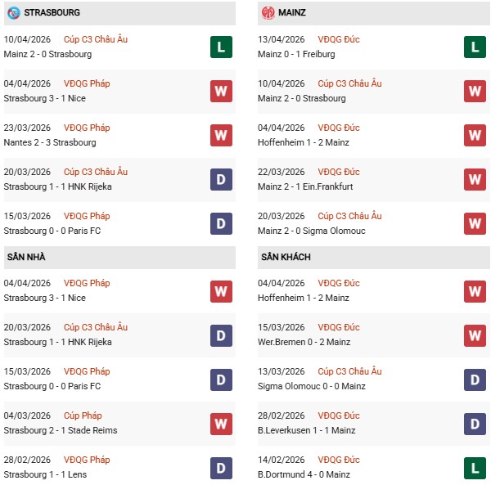
Task: Open the Nantes 2 - 3 Strasbourg match
Action: tap(49, 142)
